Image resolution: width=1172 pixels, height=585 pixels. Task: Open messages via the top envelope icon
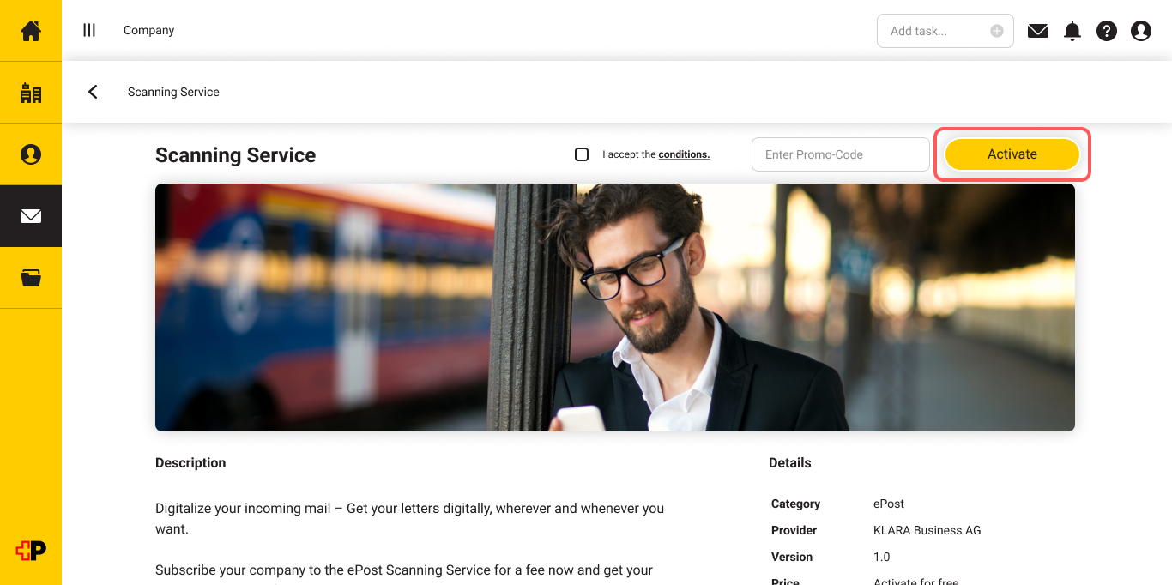(1038, 30)
